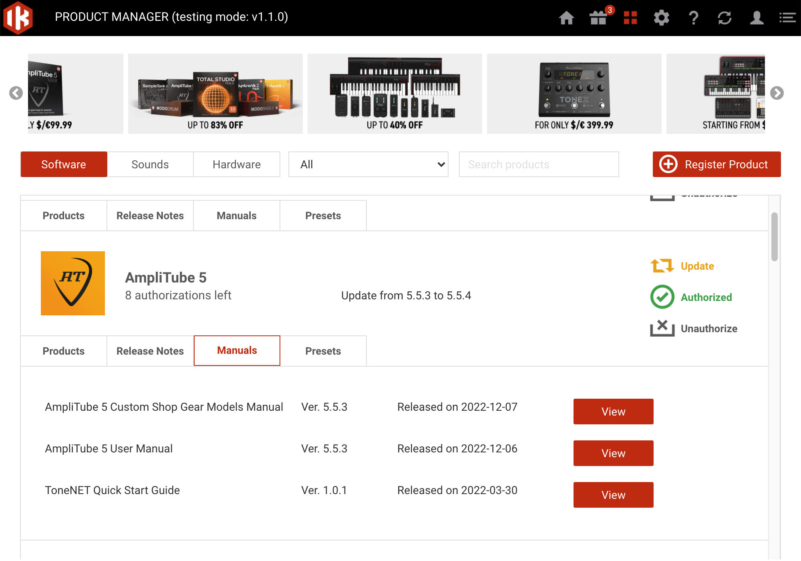Show previous promo with left carousel arrow
Image resolution: width=801 pixels, height=561 pixels.
tap(16, 93)
